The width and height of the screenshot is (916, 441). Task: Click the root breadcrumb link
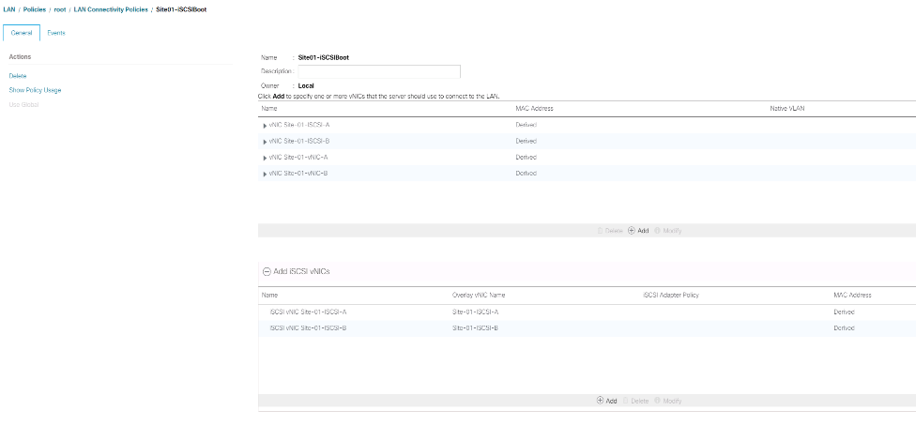point(61,9)
